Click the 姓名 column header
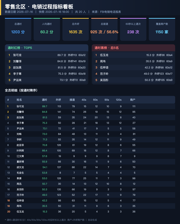This screenshot has width=180, height=224. [19, 100]
